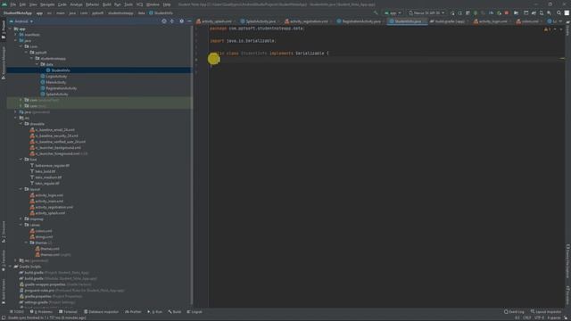Hide the Project panel with the minus icon

point(189,21)
